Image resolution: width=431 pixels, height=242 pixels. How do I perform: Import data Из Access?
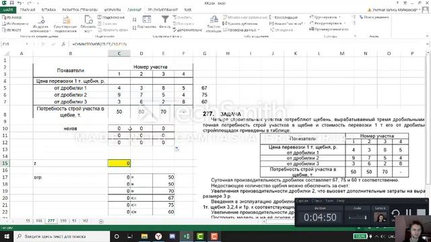[x=12, y=17]
